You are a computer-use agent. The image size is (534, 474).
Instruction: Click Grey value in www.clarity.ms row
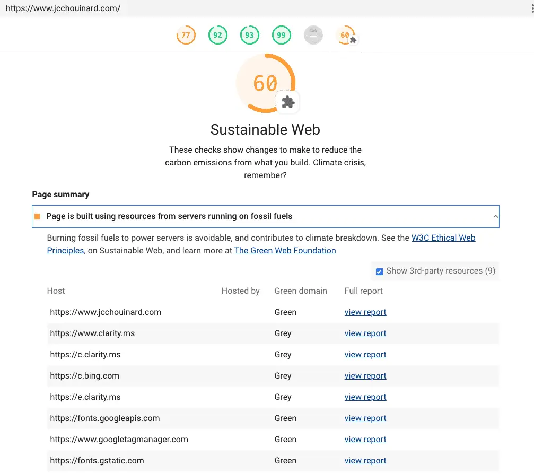[x=283, y=333]
